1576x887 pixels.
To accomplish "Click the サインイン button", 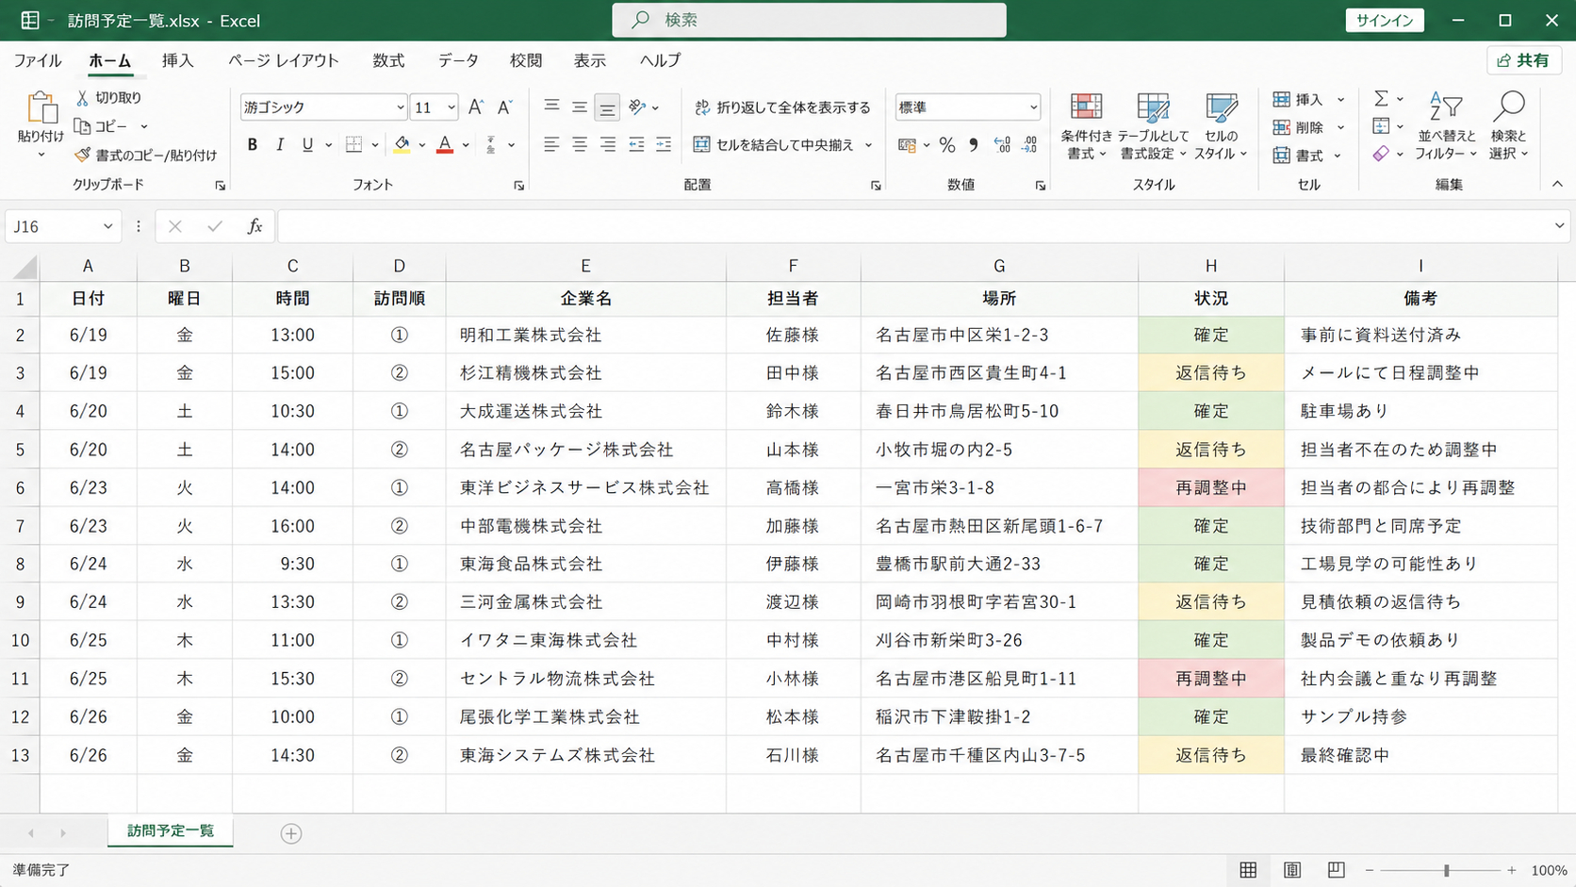I will (1384, 21).
